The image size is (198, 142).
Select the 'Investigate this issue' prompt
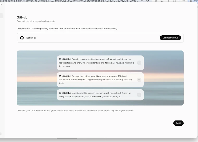100,95
